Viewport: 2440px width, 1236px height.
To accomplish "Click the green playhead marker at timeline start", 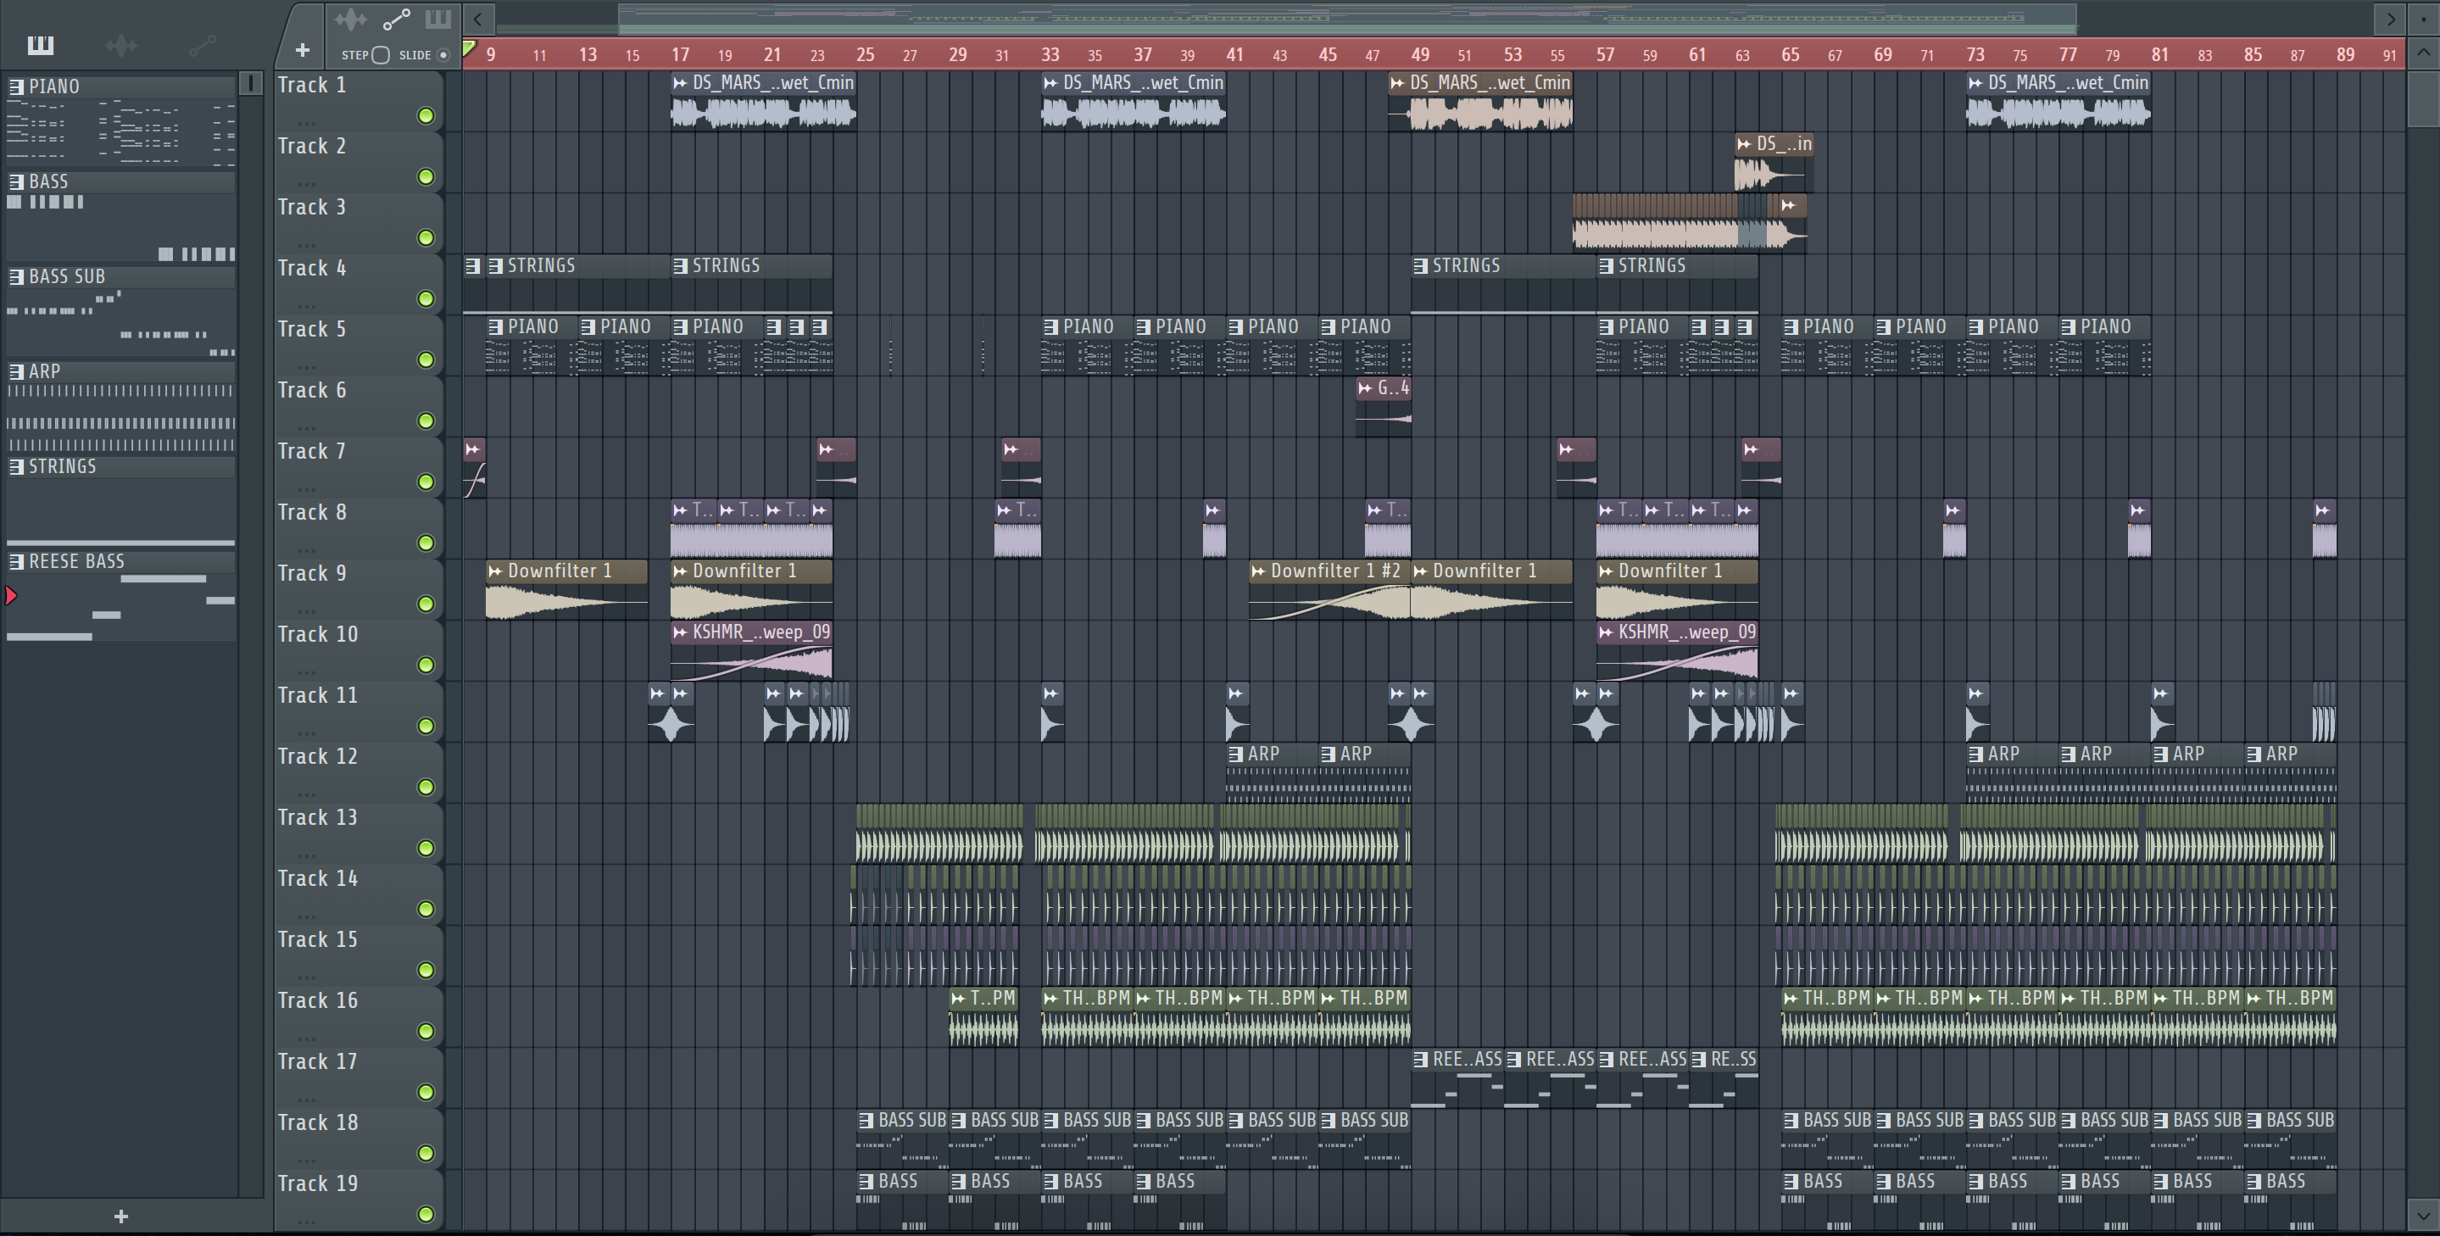I will click(469, 48).
